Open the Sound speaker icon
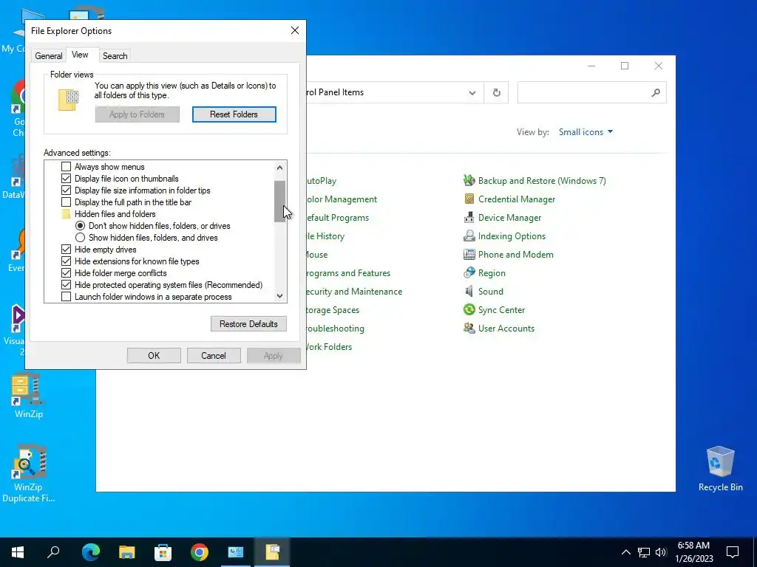757x567 pixels. click(469, 291)
